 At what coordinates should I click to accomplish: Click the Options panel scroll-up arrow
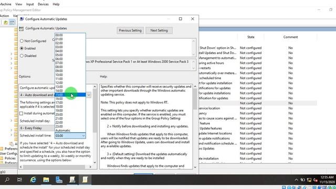94,87
